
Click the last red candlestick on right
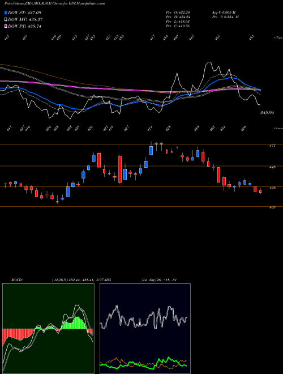[x=260, y=191]
